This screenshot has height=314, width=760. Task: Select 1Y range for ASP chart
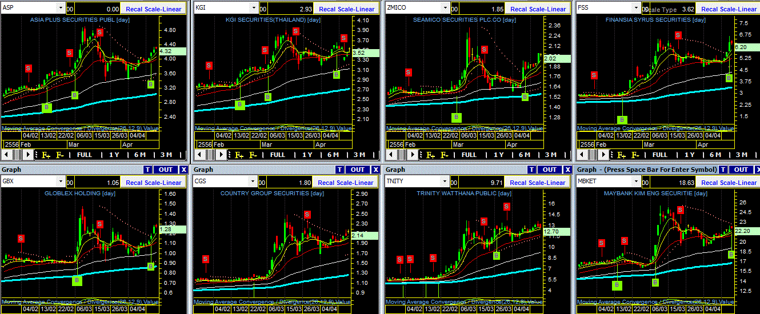click(114, 155)
